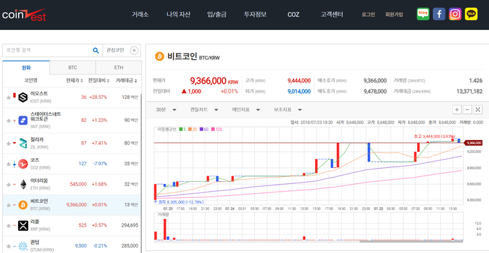Viewport: 489px width, 253px height.
Task: Switch to the ETH market tab
Action: [119, 68]
